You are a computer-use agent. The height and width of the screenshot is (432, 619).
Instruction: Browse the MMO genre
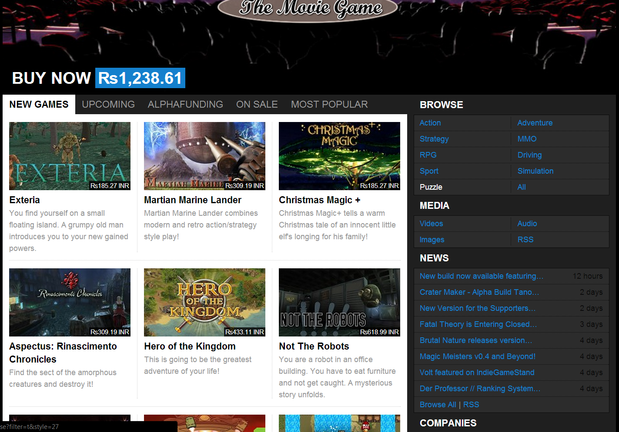pyautogui.click(x=527, y=139)
